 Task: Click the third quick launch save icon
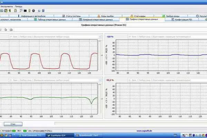click(10, 135)
